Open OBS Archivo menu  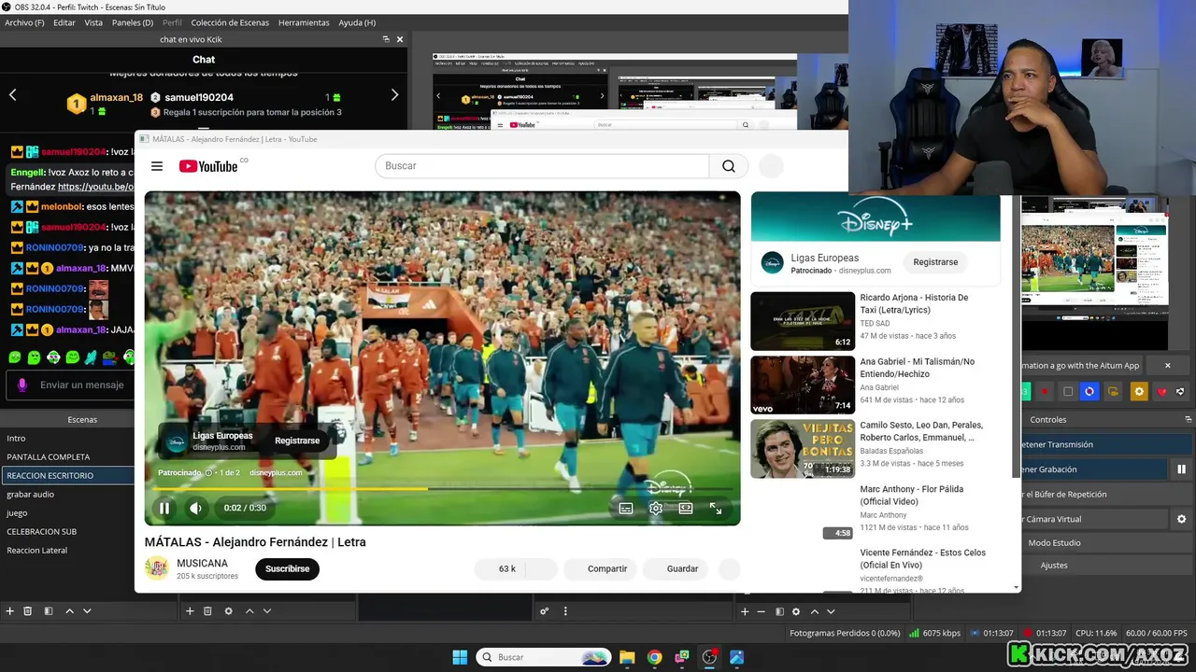pyautogui.click(x=24, y=22)
